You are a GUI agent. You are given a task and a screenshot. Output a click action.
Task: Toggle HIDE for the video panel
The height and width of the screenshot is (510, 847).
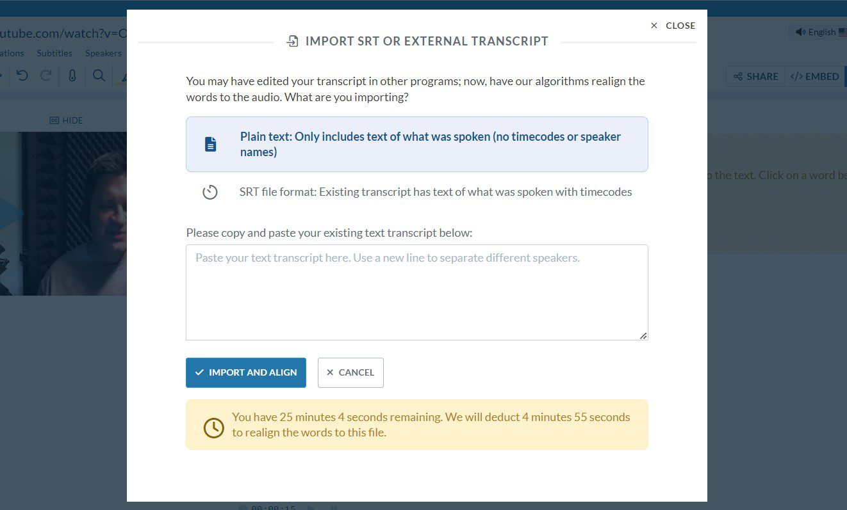pos(66,120)
